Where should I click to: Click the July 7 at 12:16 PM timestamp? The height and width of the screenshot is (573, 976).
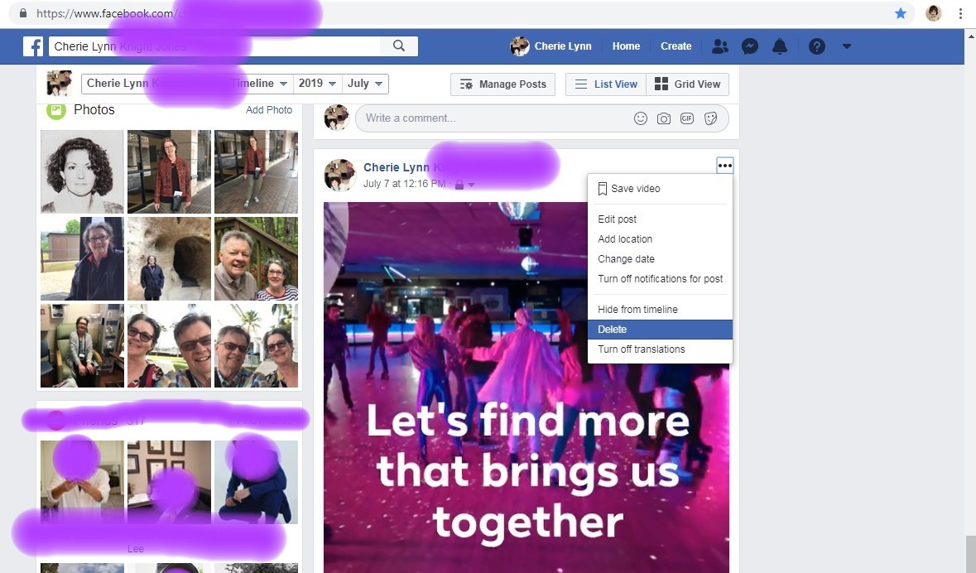point(405,184)
